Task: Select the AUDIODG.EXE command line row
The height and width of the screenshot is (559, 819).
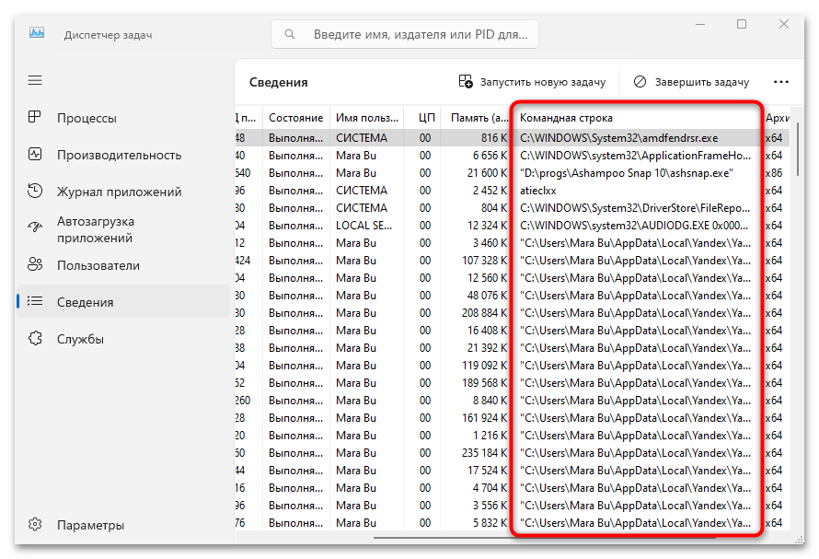Action: tap(634, 226)
